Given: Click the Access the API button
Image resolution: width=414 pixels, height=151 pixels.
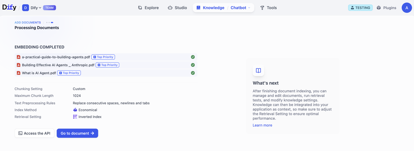Looking at the screenshot, I should pos(34,133).
